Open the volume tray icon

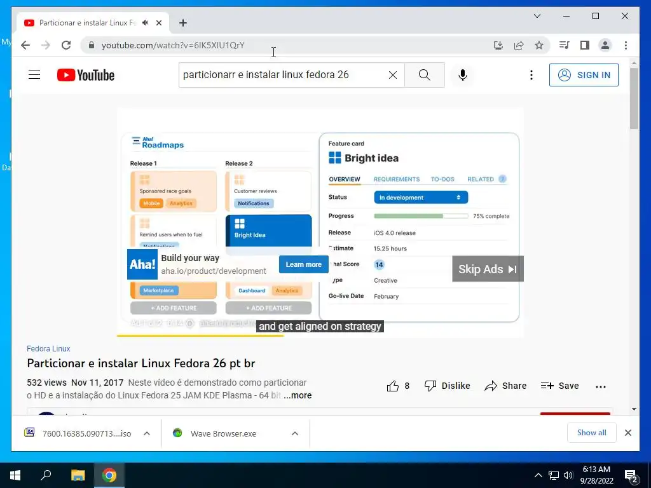pos(568,475)
